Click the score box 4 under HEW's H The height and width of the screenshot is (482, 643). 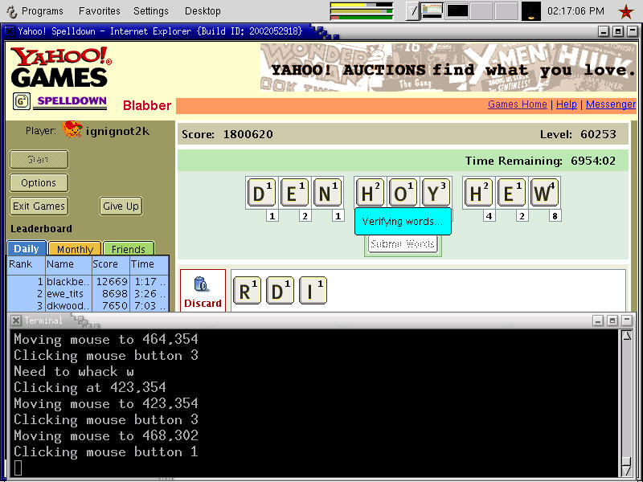pos(489,216)
